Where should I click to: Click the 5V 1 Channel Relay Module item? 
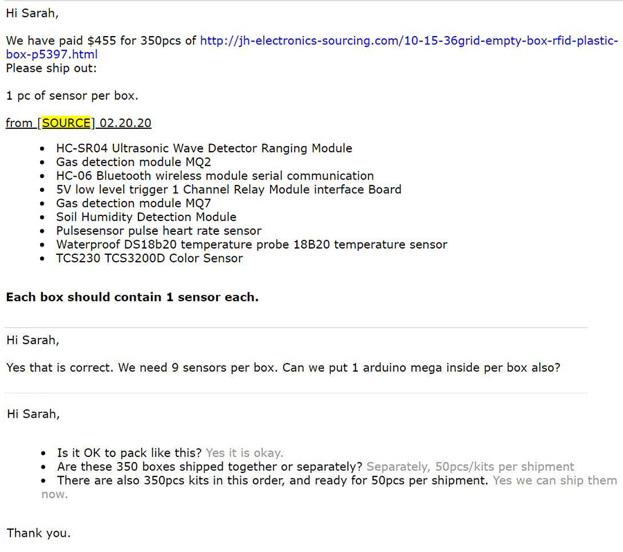pos(228,190)
